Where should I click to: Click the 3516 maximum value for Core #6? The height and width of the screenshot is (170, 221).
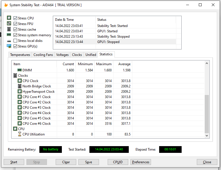(x=108, y=124)
